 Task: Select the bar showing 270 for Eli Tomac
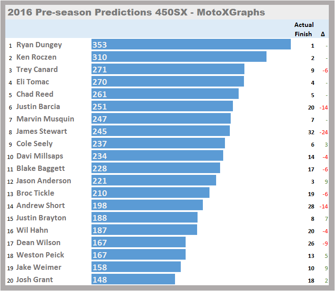pos(167,82)
